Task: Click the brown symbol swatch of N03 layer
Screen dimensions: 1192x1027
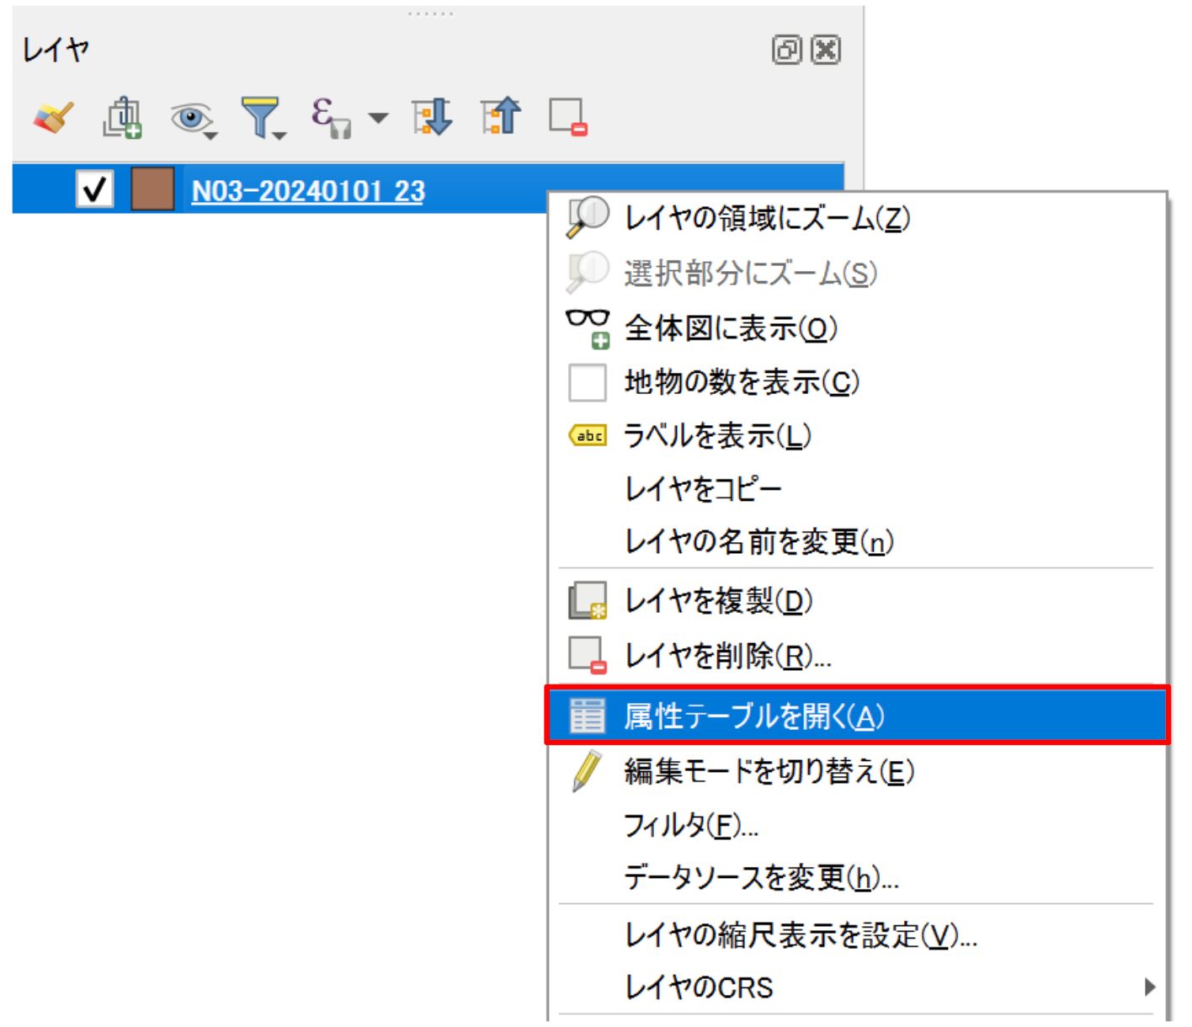Action: (x=152, y=189)
